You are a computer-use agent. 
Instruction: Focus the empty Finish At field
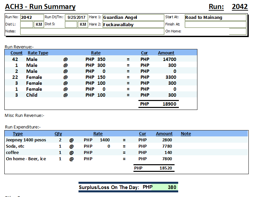(215, 25)
